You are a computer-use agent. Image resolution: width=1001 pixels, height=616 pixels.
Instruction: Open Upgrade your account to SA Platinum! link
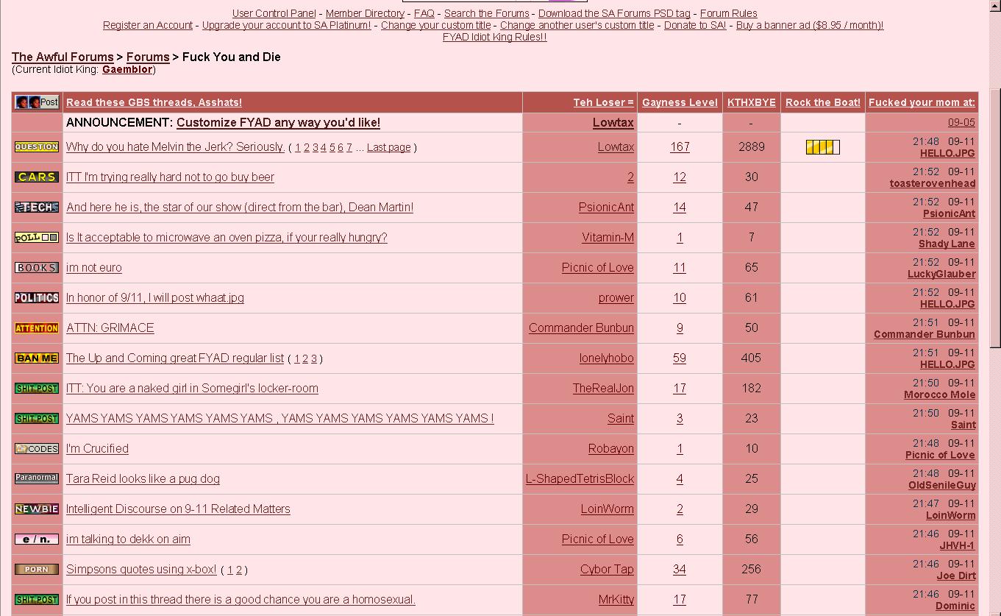[x=287, y=25]
